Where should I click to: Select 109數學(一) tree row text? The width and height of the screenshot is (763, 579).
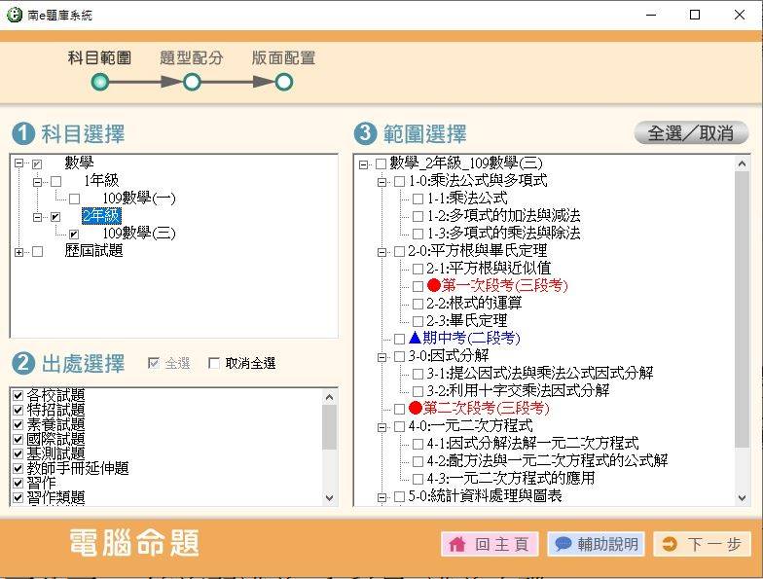click(139, 199)
